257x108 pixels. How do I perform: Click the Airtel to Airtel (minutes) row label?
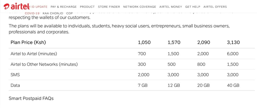pos(34,54)
